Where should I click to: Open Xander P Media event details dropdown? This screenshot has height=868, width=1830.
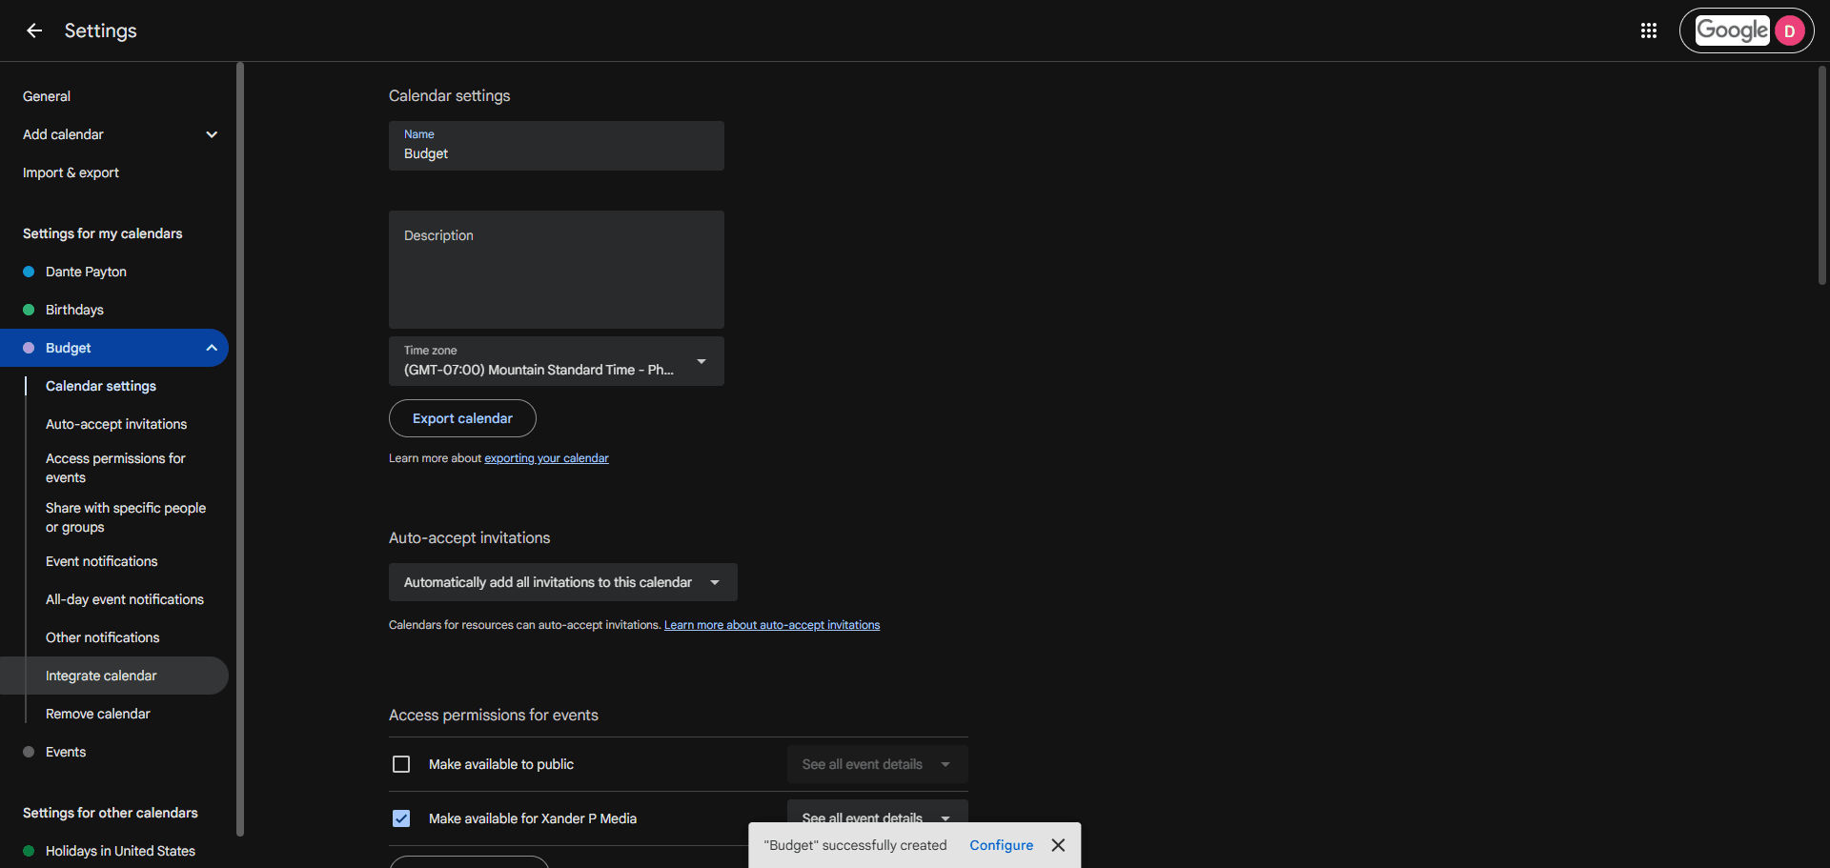point(878,812)
